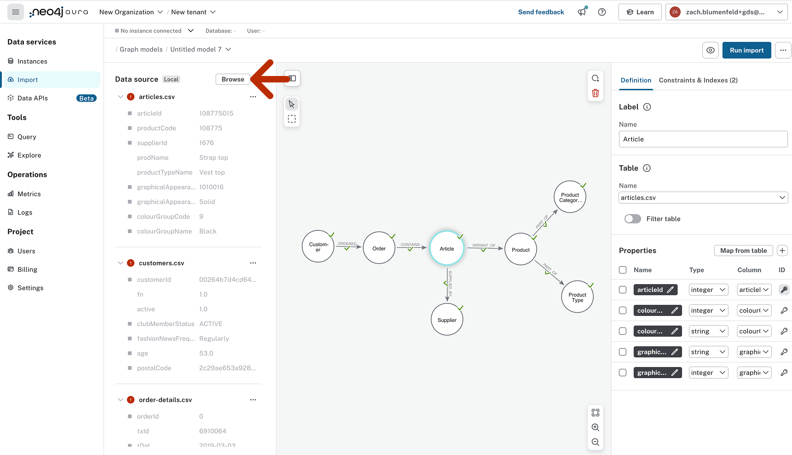Viewport: 792px width, 455px height.
Task: Add a new property with plus icon
Action: (x=782, y=251)
